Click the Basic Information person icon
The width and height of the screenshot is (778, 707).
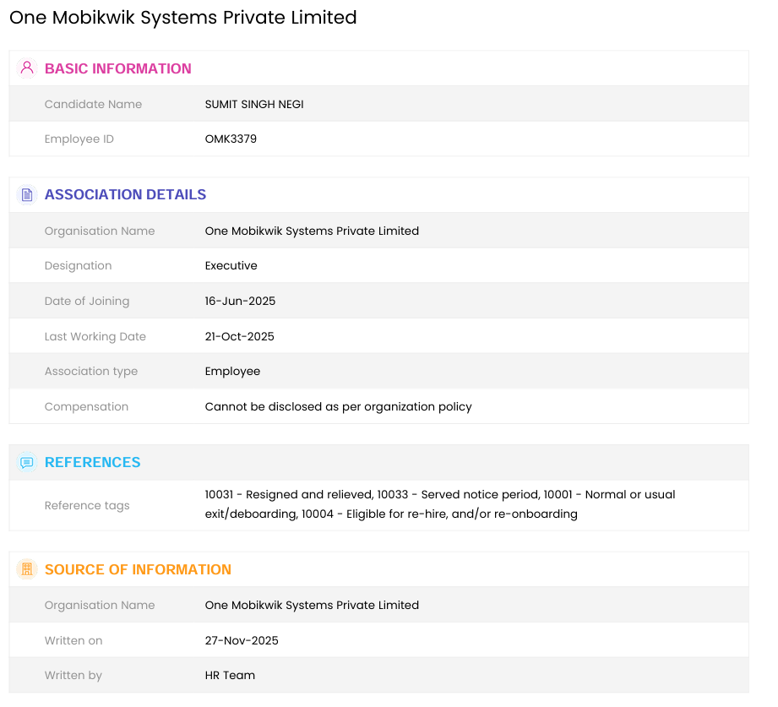[27, 68]
